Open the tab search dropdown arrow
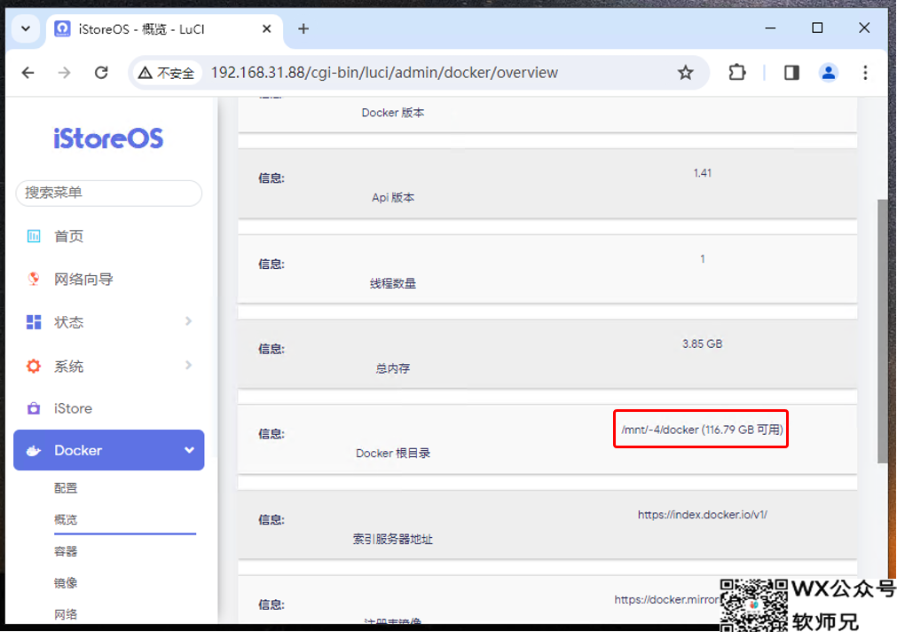The image size is (897, 632). [x=26, y=28]
